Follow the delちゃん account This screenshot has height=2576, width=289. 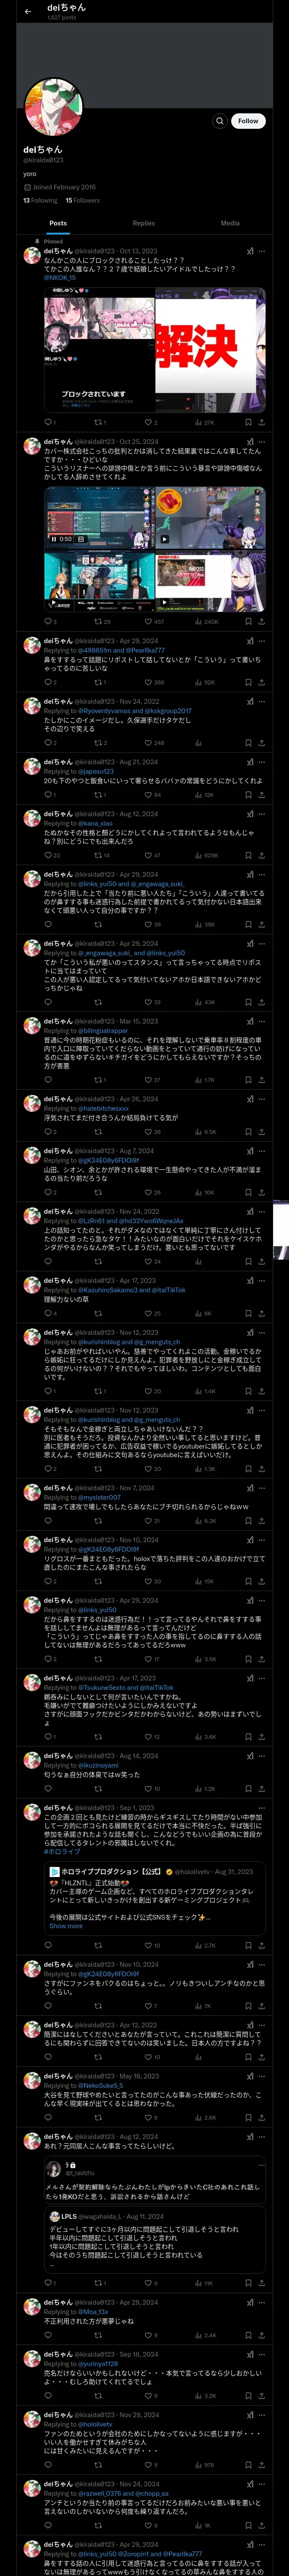pyautogui.click(x=248, y=121)
